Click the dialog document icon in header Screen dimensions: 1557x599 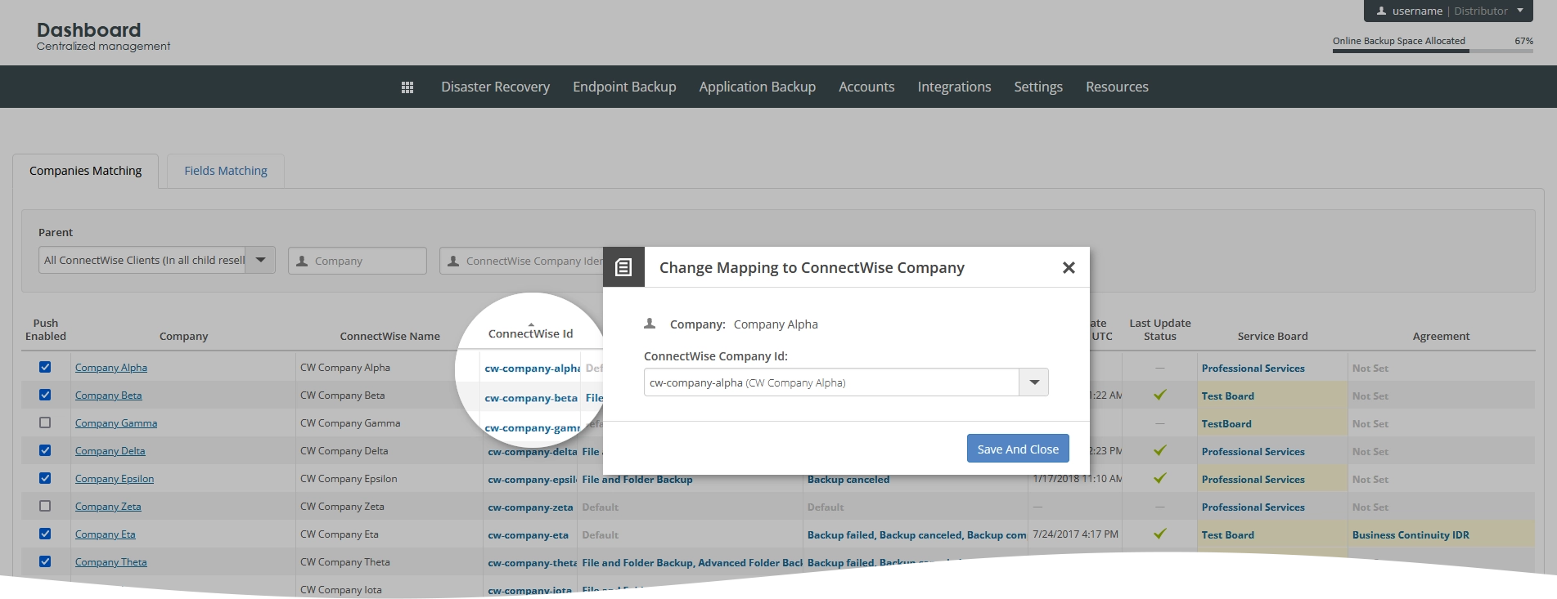pyautogui.click(x=623, y=267)
